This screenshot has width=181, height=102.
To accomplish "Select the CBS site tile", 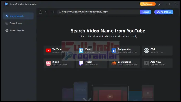I will (157, 50).
